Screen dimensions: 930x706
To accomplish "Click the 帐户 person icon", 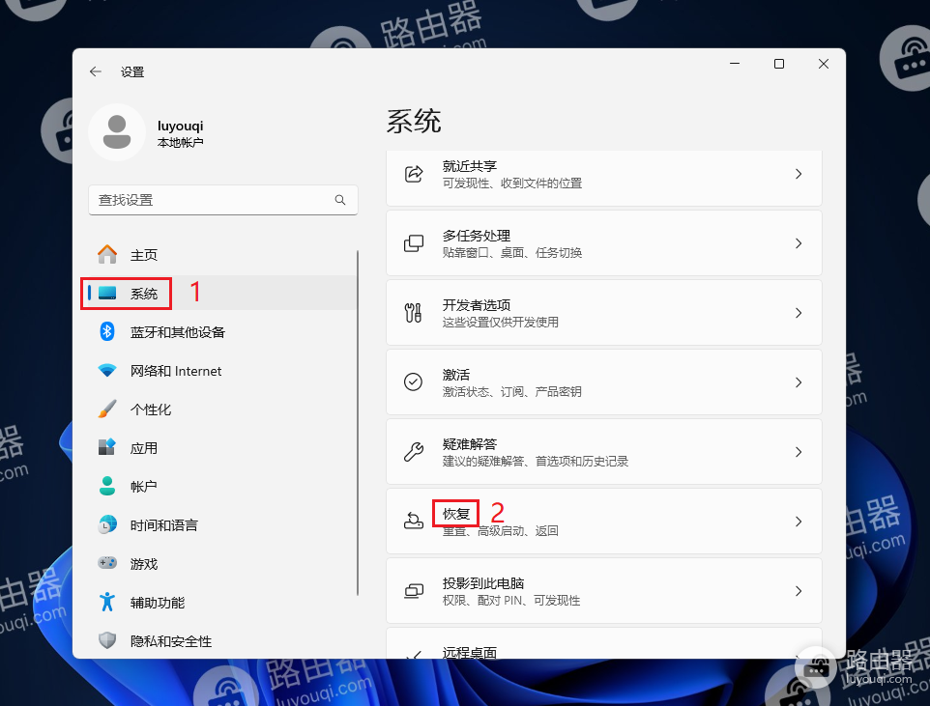I will 107,486.
